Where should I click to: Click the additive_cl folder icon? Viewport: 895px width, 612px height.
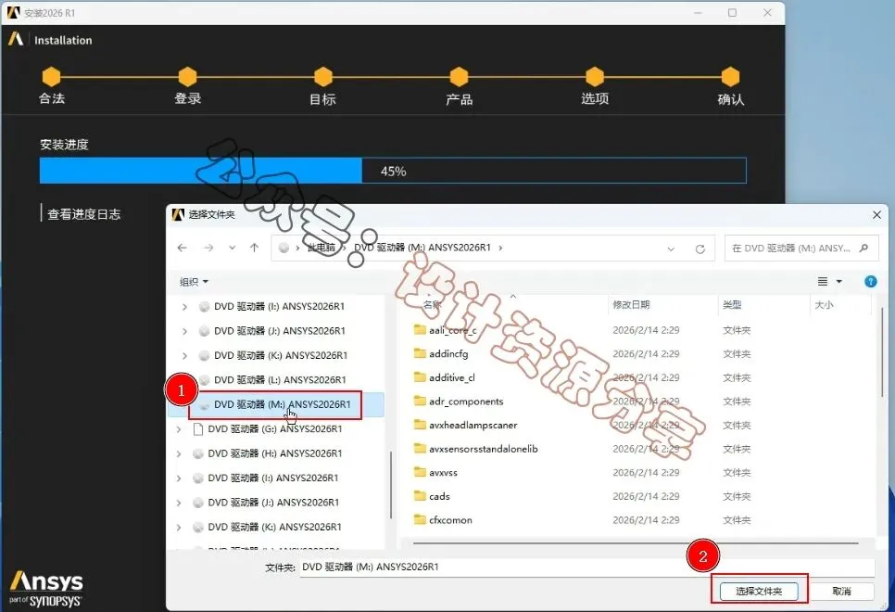[420, 377]
